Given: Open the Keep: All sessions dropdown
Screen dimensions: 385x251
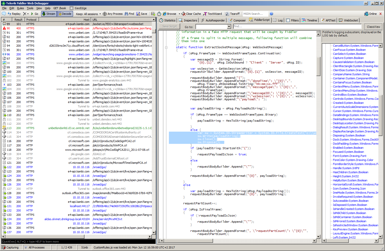Looking at the screenshot, I should pos(88,14).
